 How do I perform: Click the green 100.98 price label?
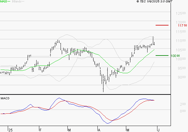pos(175,56)
